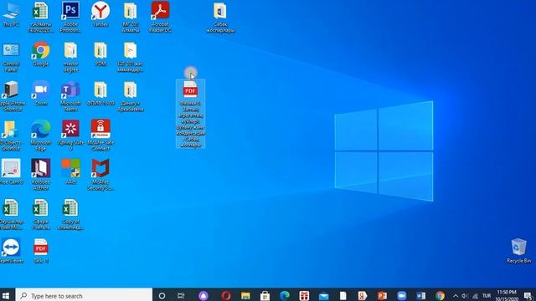
Task: Open Cortana from the taskbar circle icon
Action: tap(162, 295)
